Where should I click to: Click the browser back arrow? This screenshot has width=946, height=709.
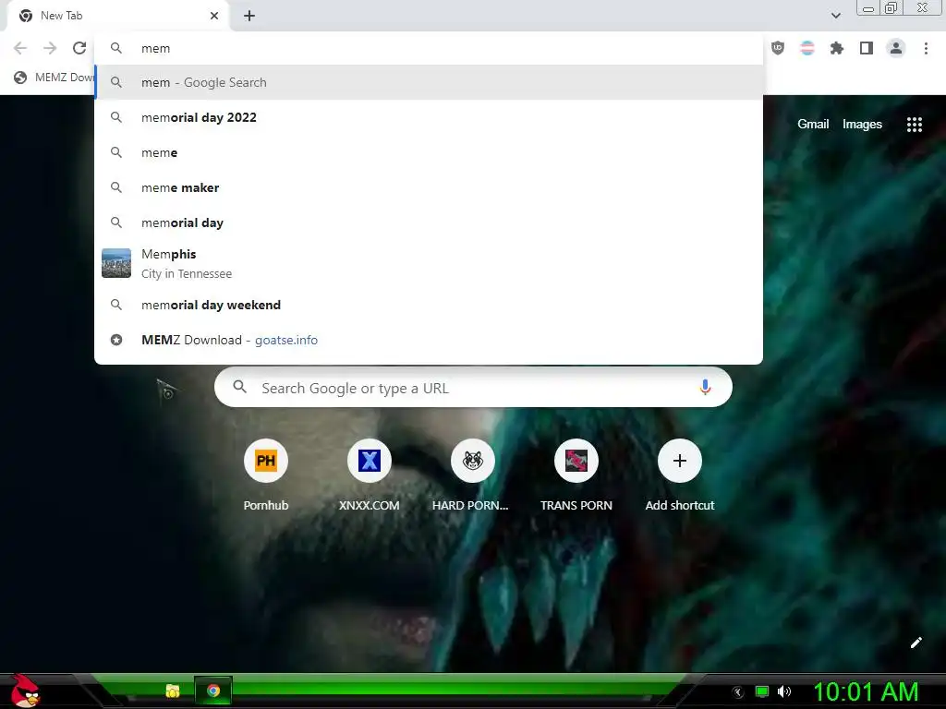[20, 48]
